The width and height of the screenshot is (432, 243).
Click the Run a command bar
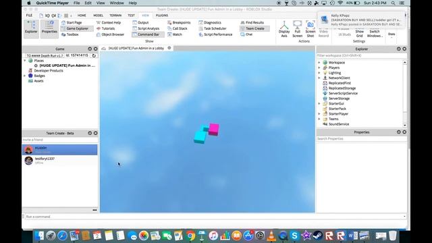215,217
